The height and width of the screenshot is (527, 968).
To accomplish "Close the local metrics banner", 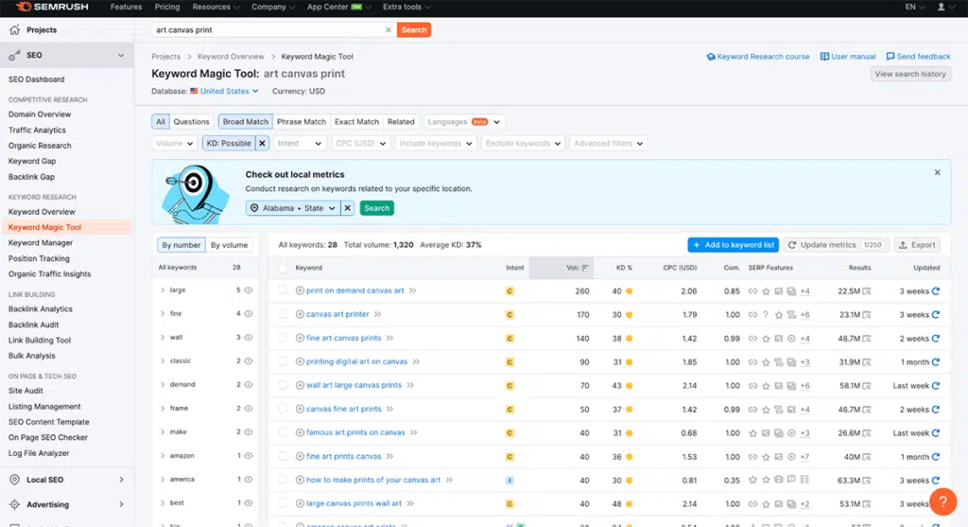I will 937,172.
